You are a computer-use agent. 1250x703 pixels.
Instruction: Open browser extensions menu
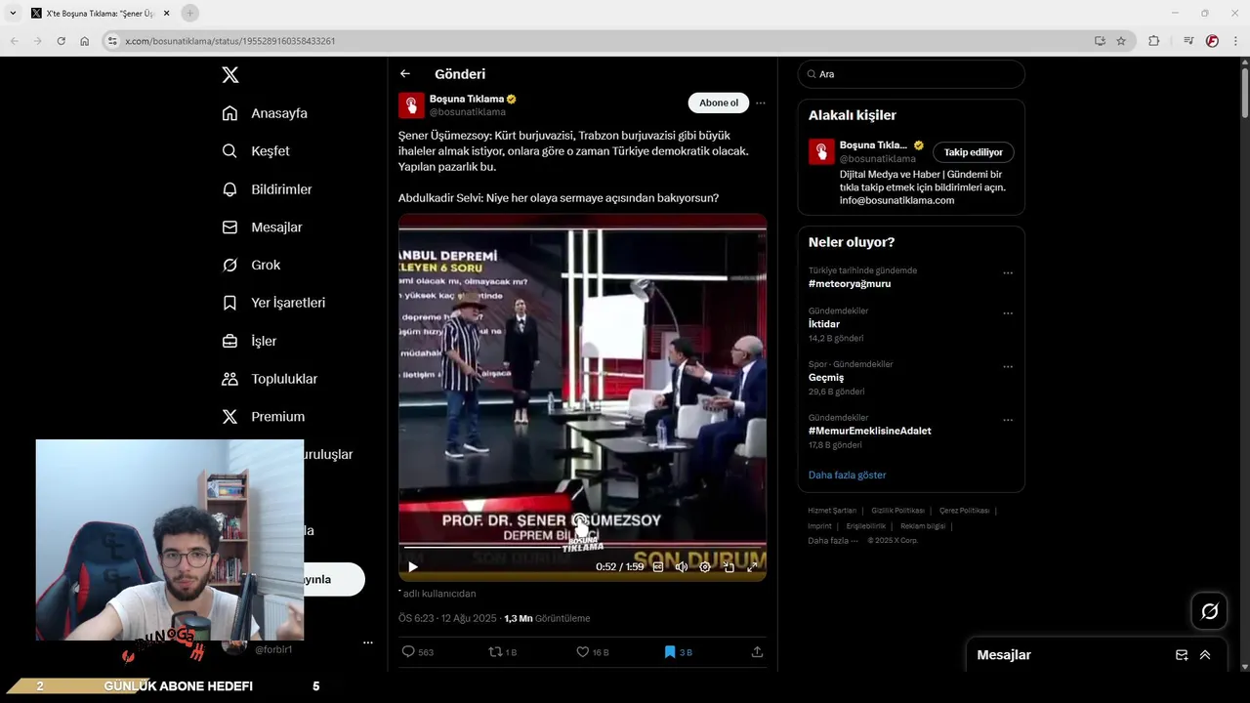tap(1153, 41)
